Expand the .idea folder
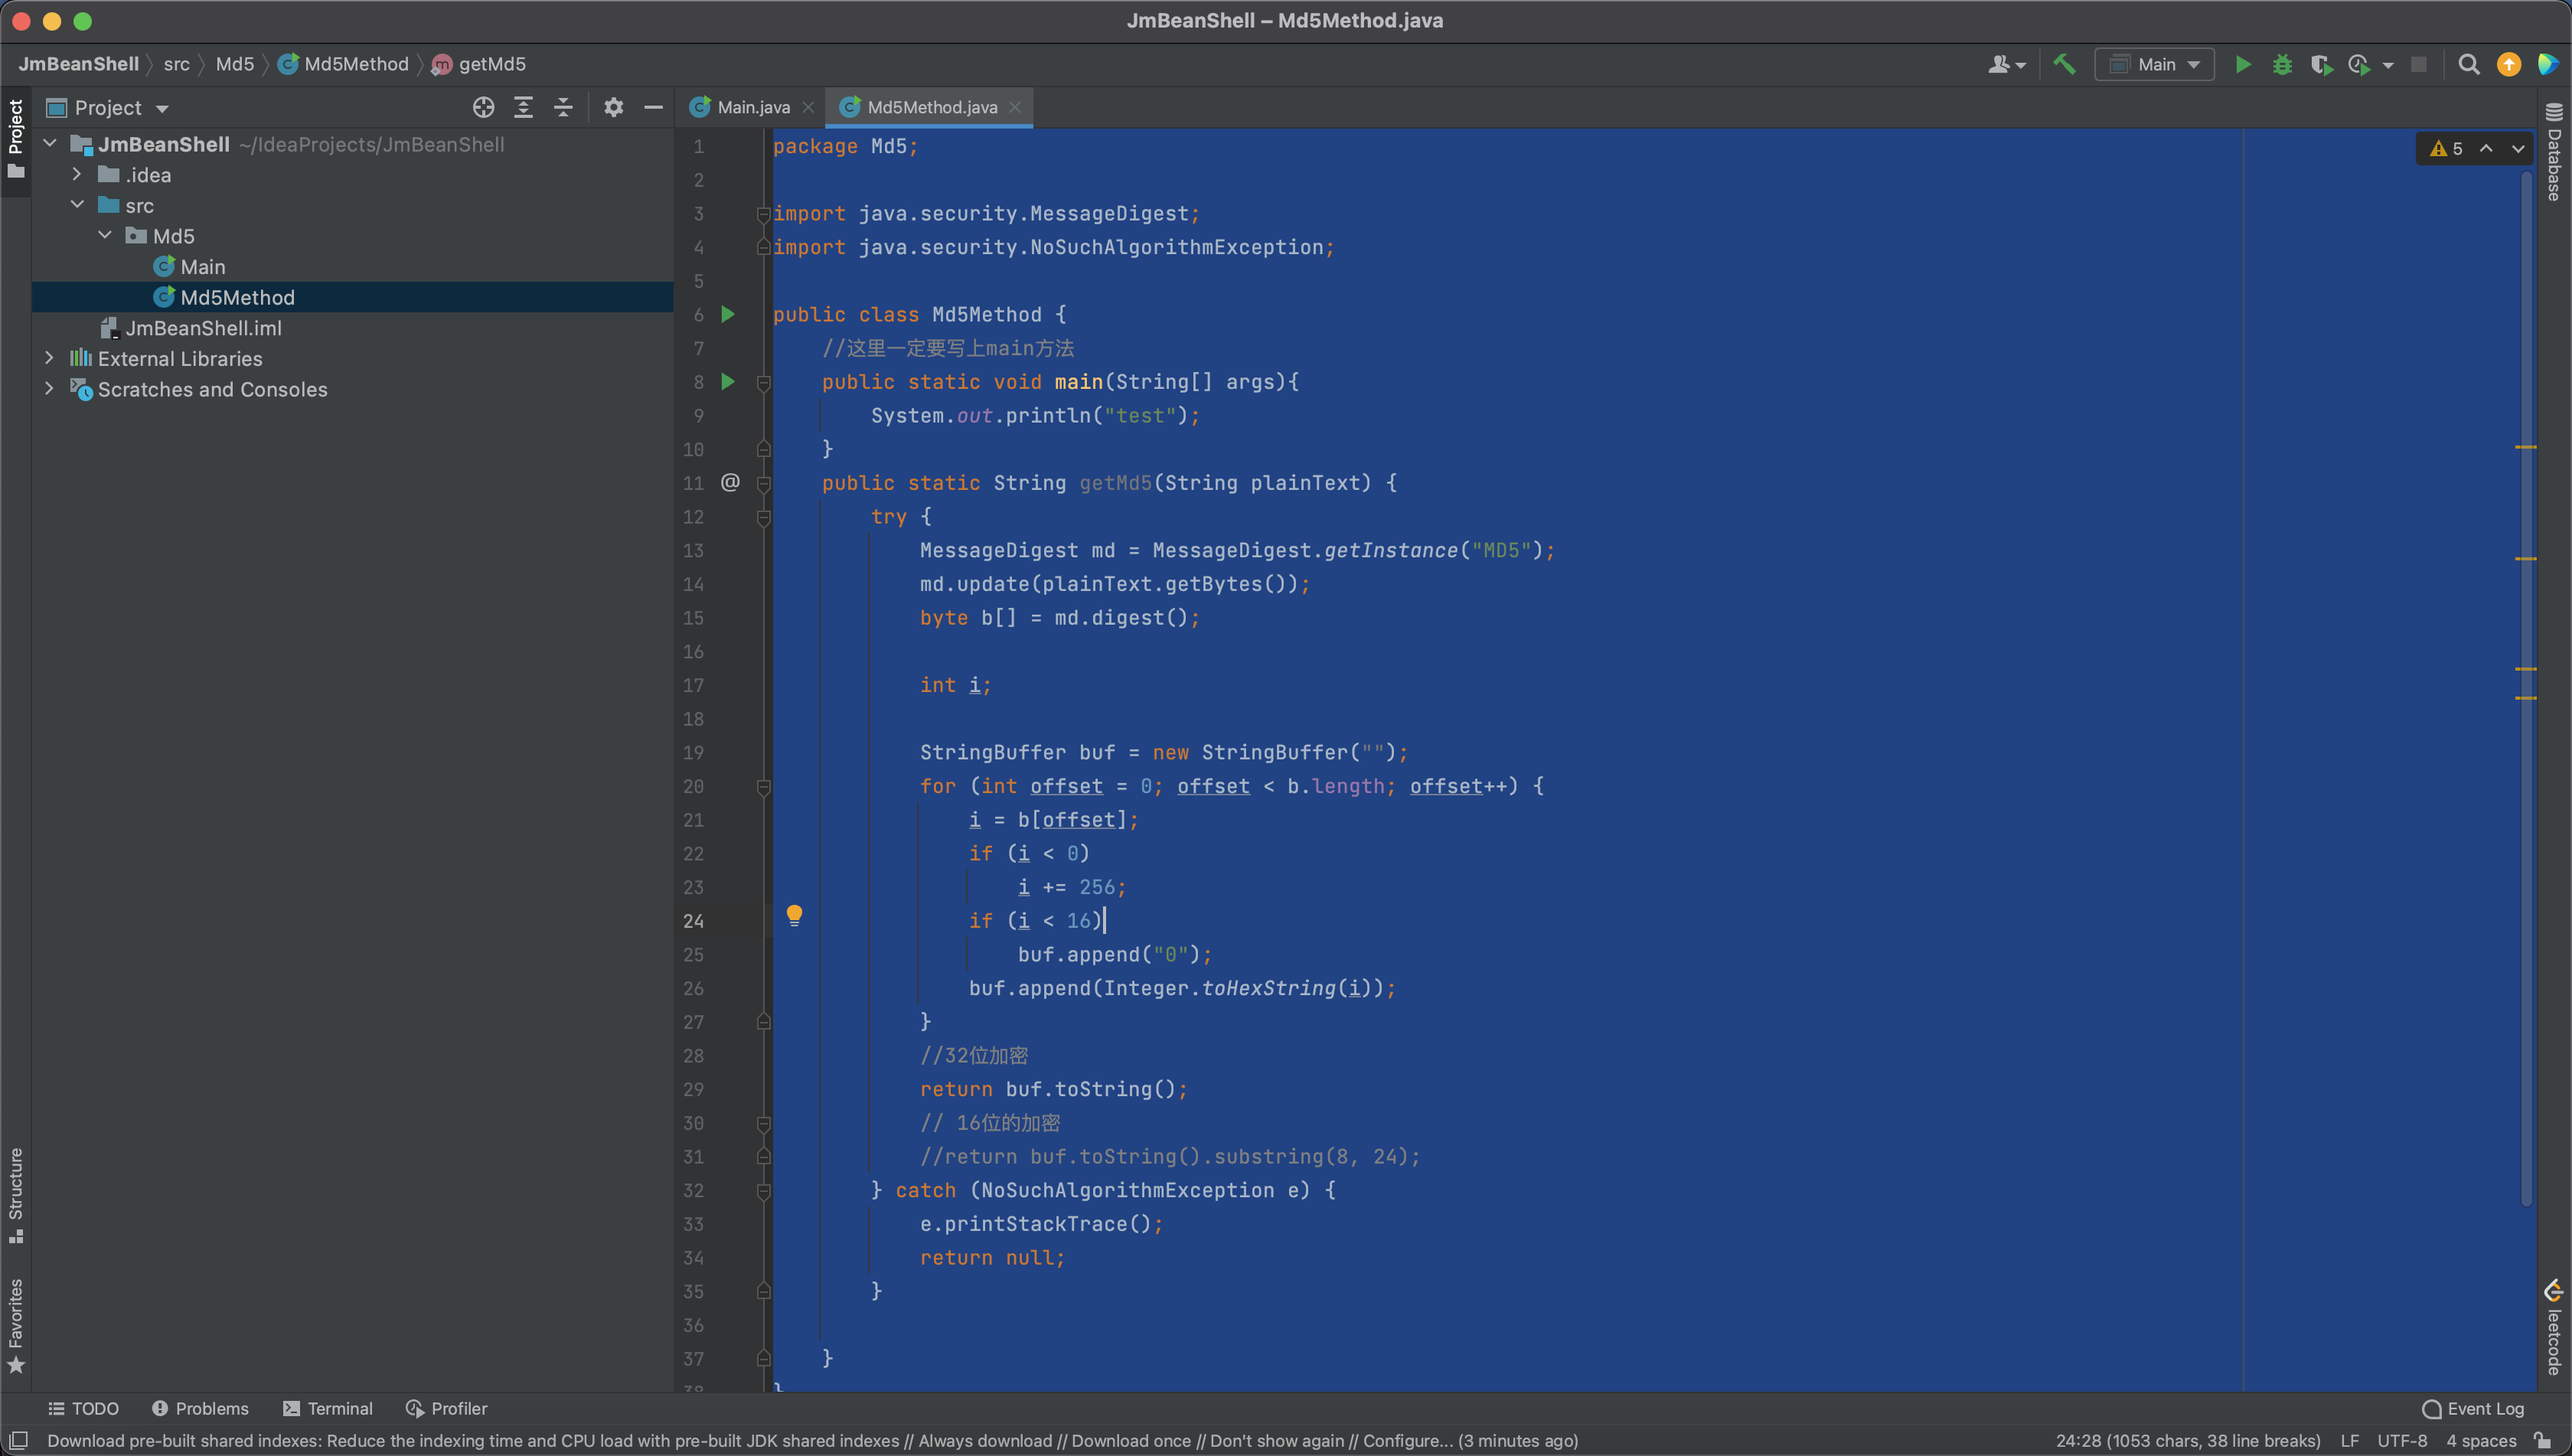Viewport: 2572px width, 1456px height. click(x=77, y=174)
